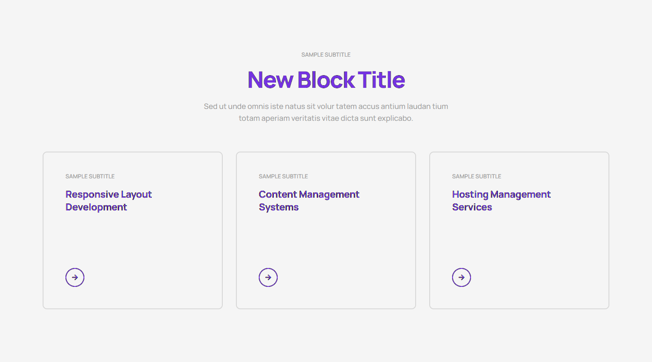Click Sample Subtitle label above Hosting Management
This screenshot has height=362, width=652.
[x=477, y=176]
